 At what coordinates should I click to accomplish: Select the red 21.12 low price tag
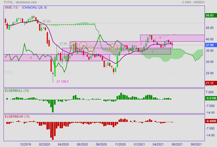(211, 83)
